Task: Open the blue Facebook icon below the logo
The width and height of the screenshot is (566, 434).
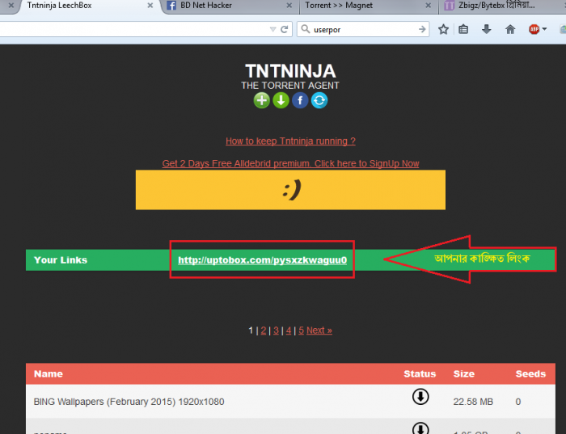Action: [x=300, y=100]
